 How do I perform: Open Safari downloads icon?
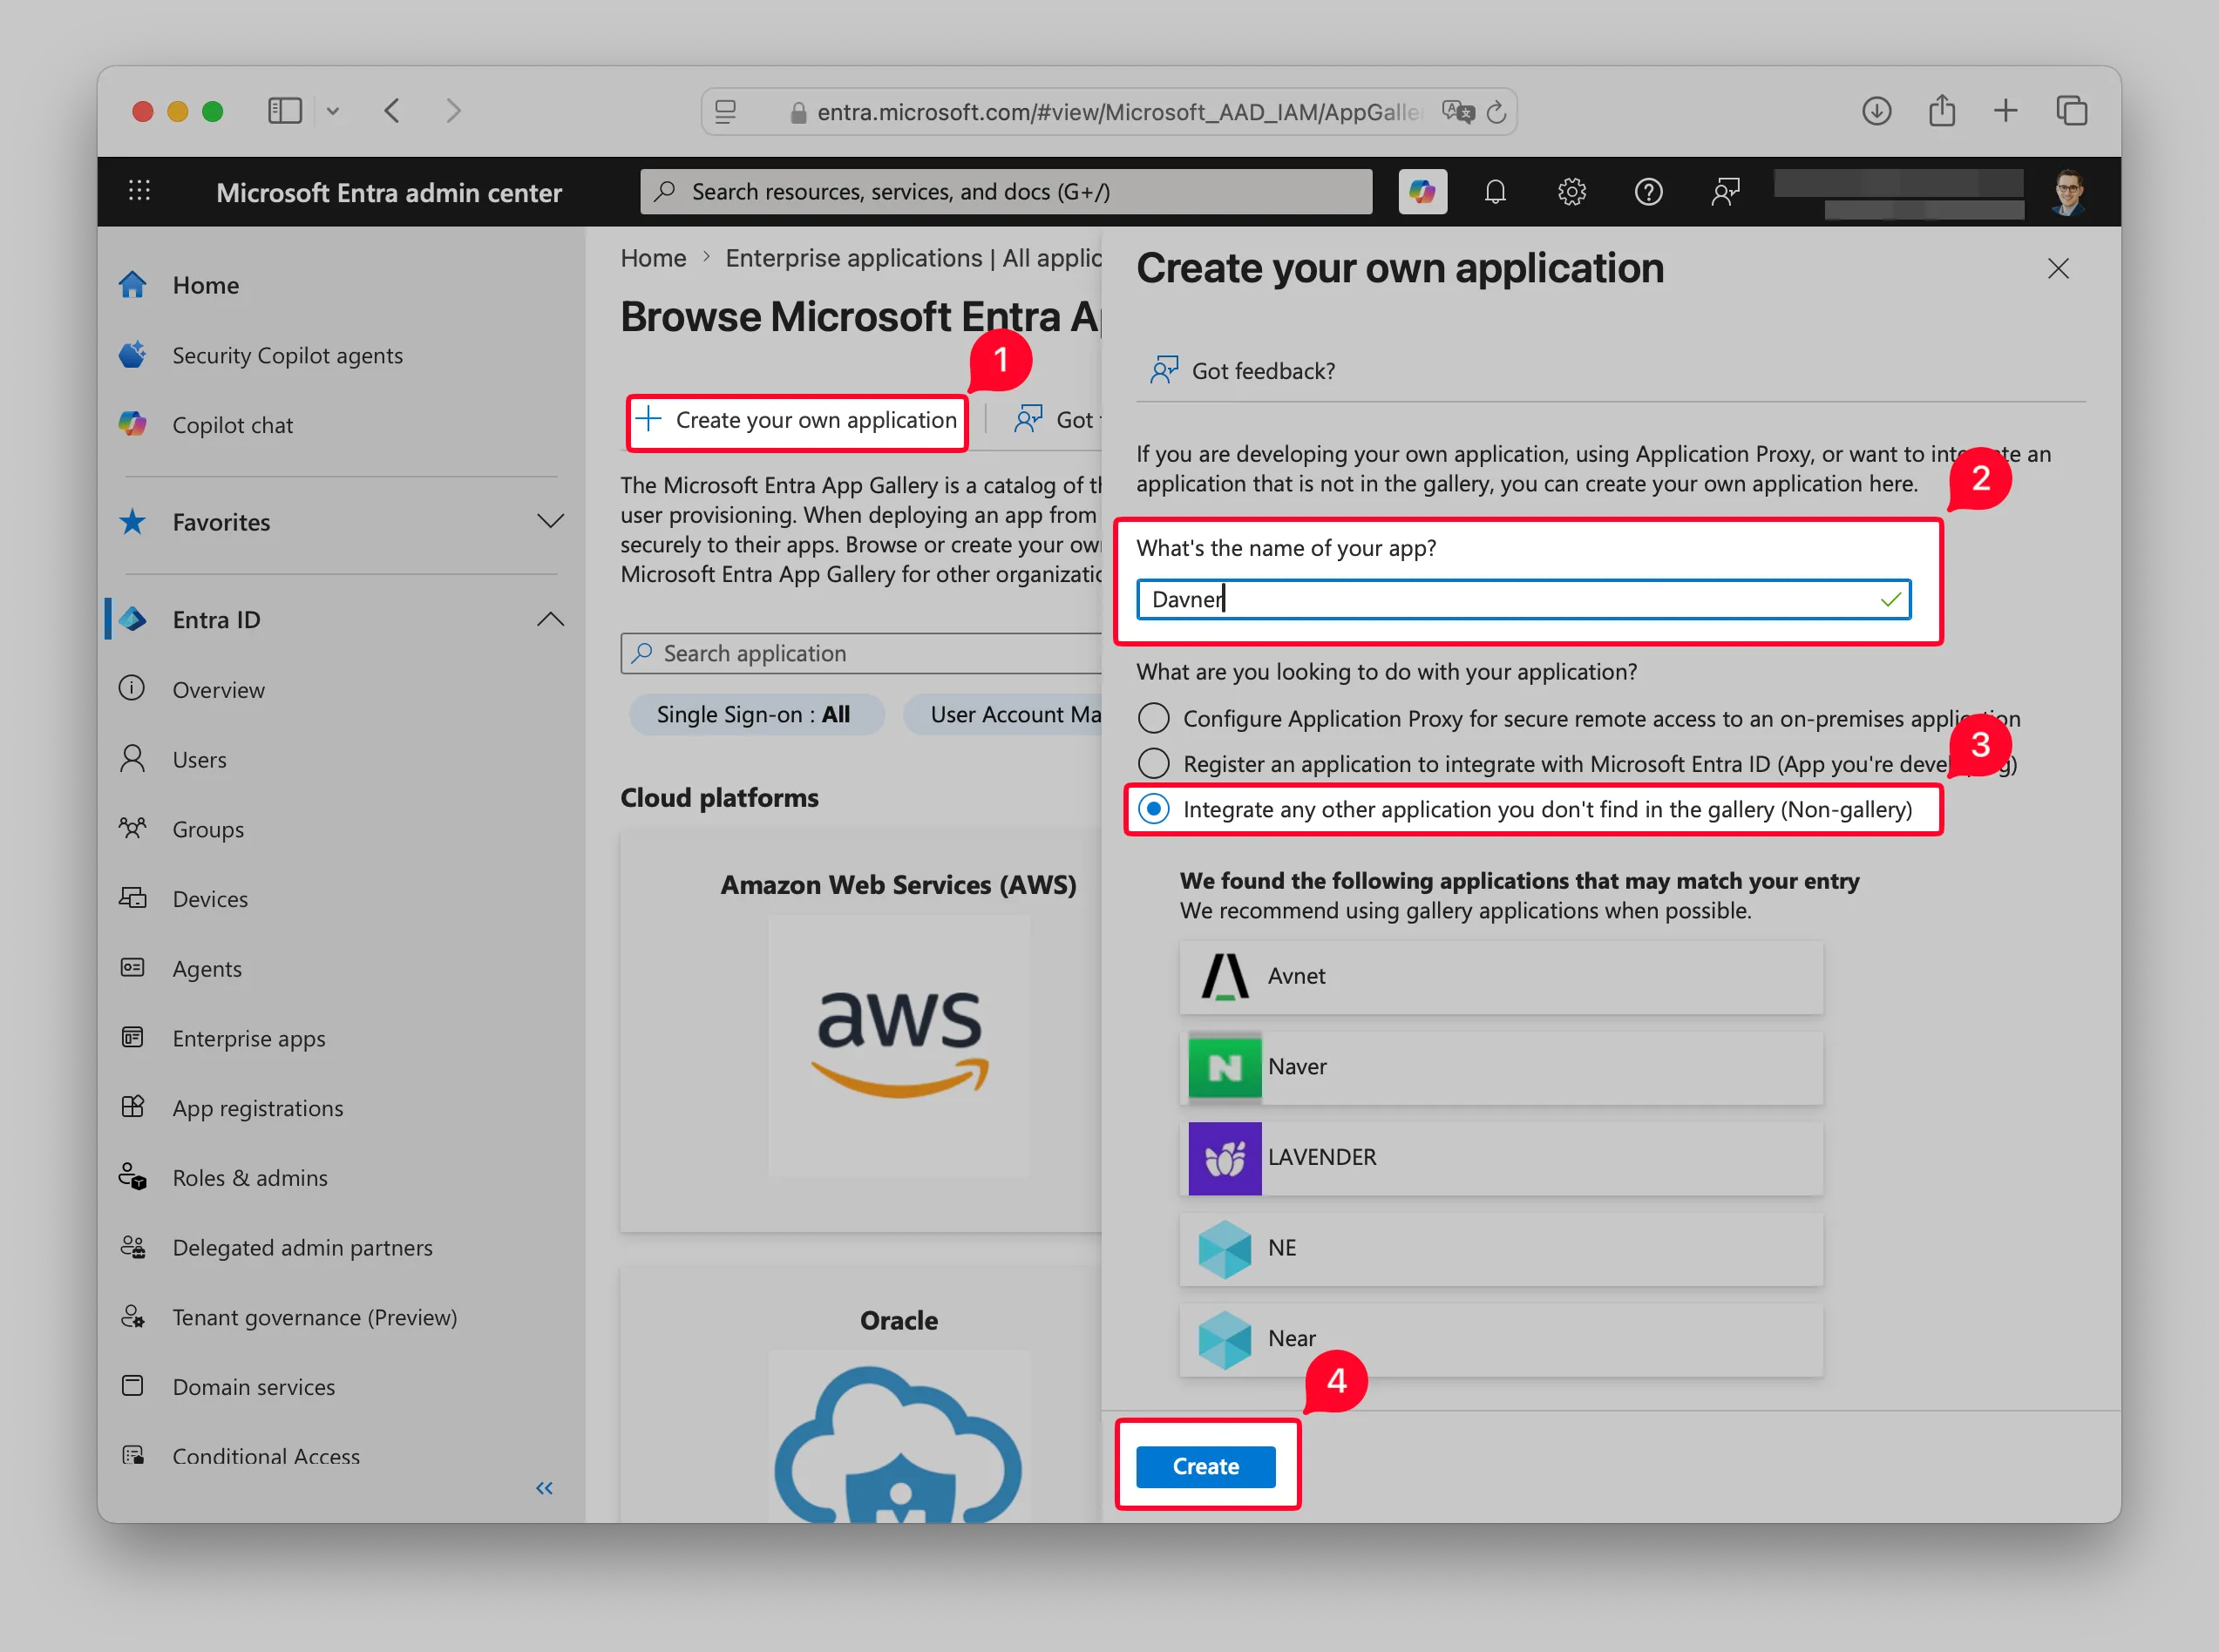coord(1876,110)
